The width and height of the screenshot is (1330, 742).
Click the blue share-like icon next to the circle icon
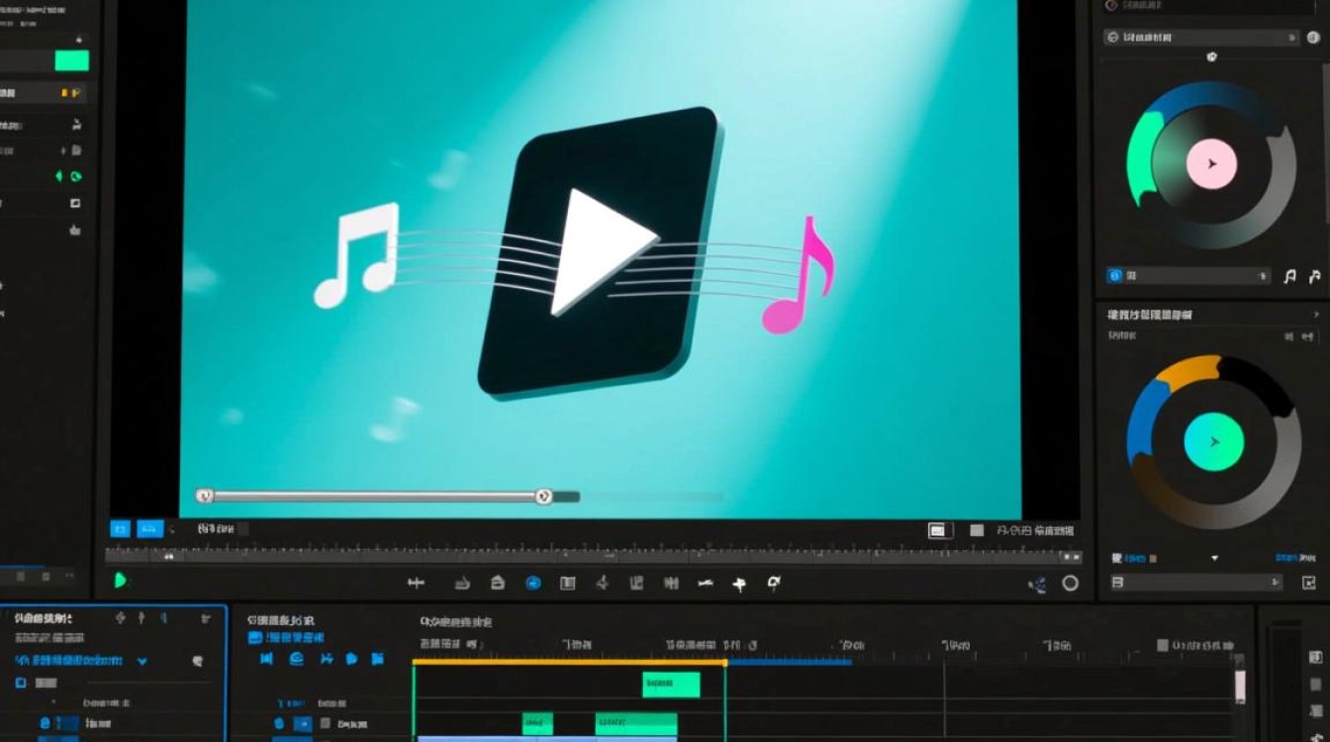[1037, 585]
